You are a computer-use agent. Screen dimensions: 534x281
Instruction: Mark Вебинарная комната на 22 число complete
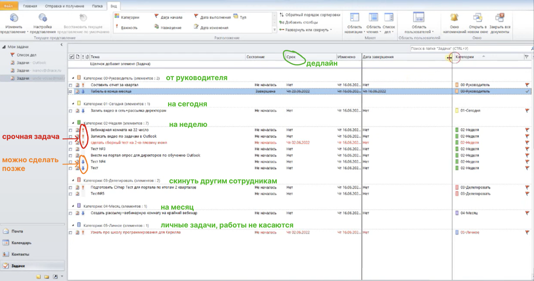coord(70,130)
